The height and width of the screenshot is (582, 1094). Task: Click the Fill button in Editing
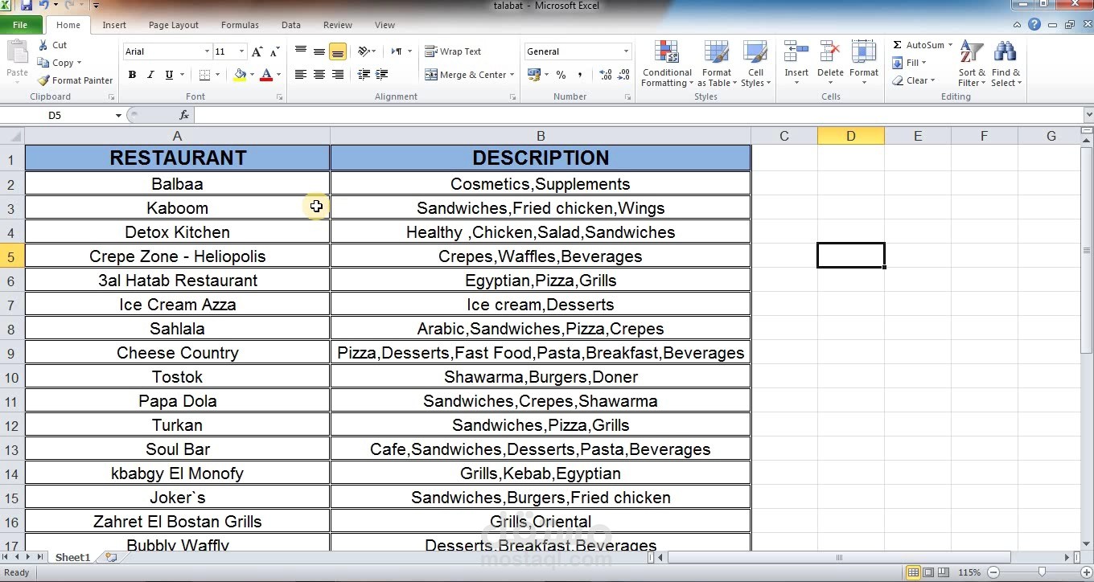[910, 63]
